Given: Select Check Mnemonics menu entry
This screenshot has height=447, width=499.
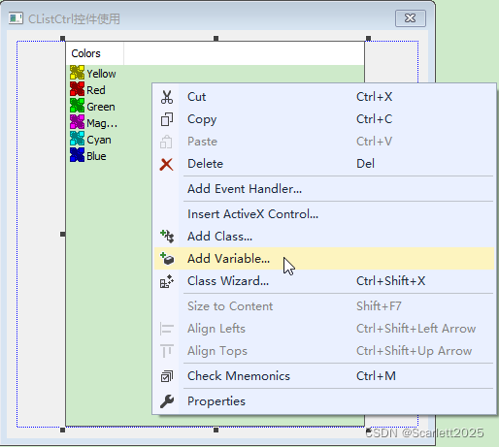Looking at the screenshot, I should 324,376.
